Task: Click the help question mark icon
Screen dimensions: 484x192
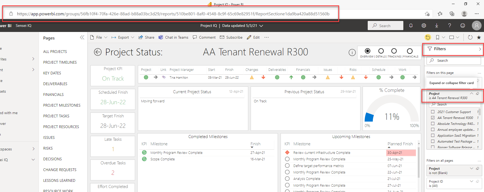Action: (x=449, y=26)
